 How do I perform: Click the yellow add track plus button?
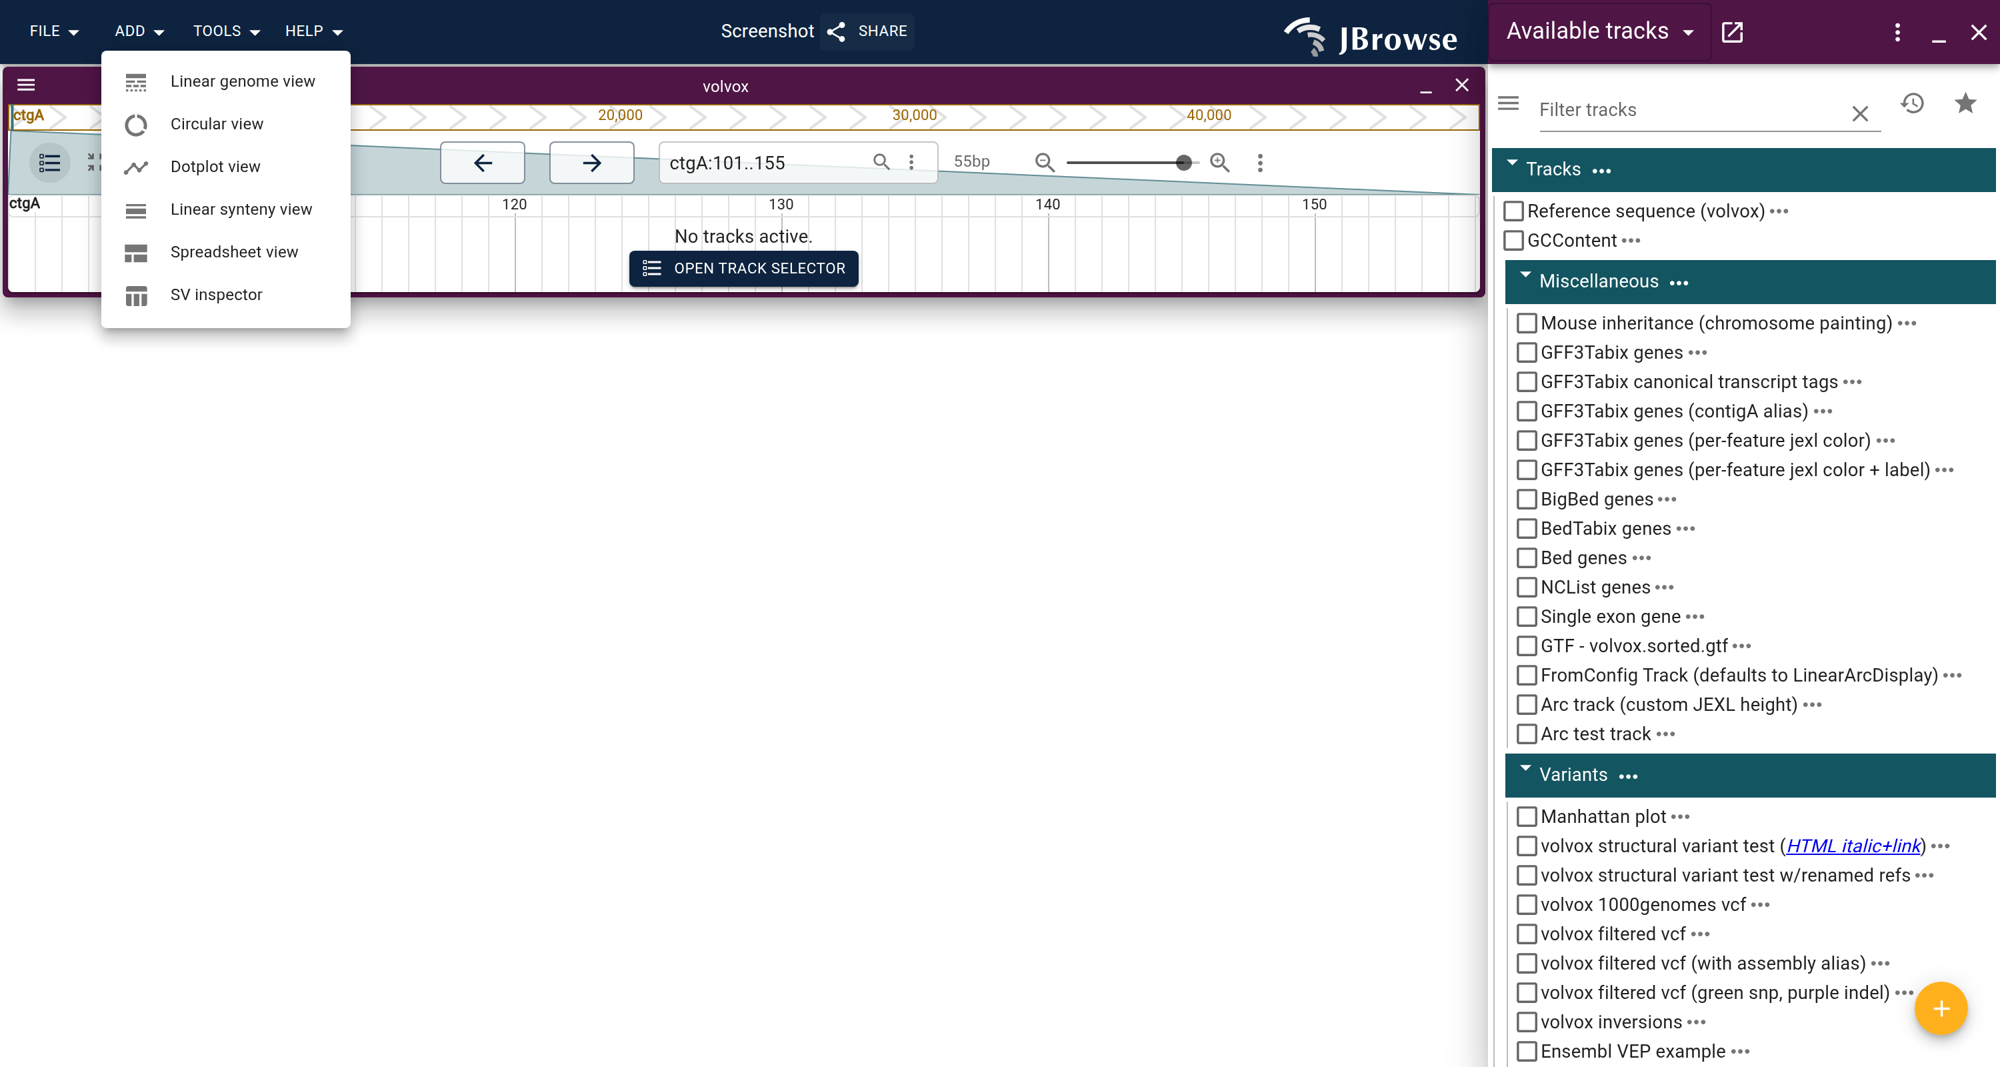(1940, 1009)
